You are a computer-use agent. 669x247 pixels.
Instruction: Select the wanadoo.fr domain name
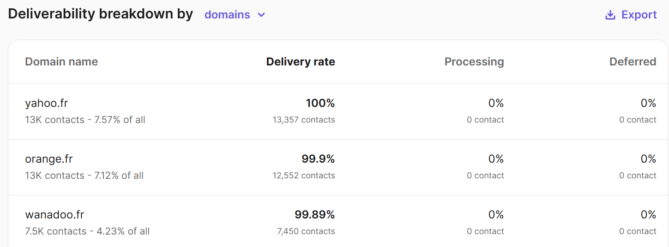point(54,215)
